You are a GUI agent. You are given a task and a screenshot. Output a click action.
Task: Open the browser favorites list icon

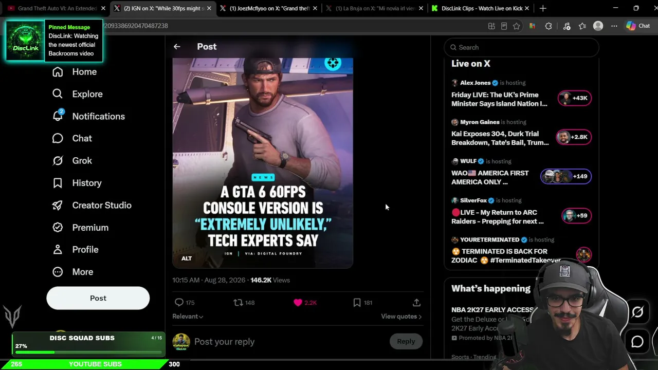[582, 26]
